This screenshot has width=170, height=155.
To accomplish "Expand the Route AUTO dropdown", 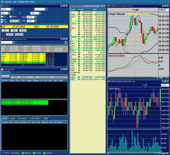I will (36, 17).
